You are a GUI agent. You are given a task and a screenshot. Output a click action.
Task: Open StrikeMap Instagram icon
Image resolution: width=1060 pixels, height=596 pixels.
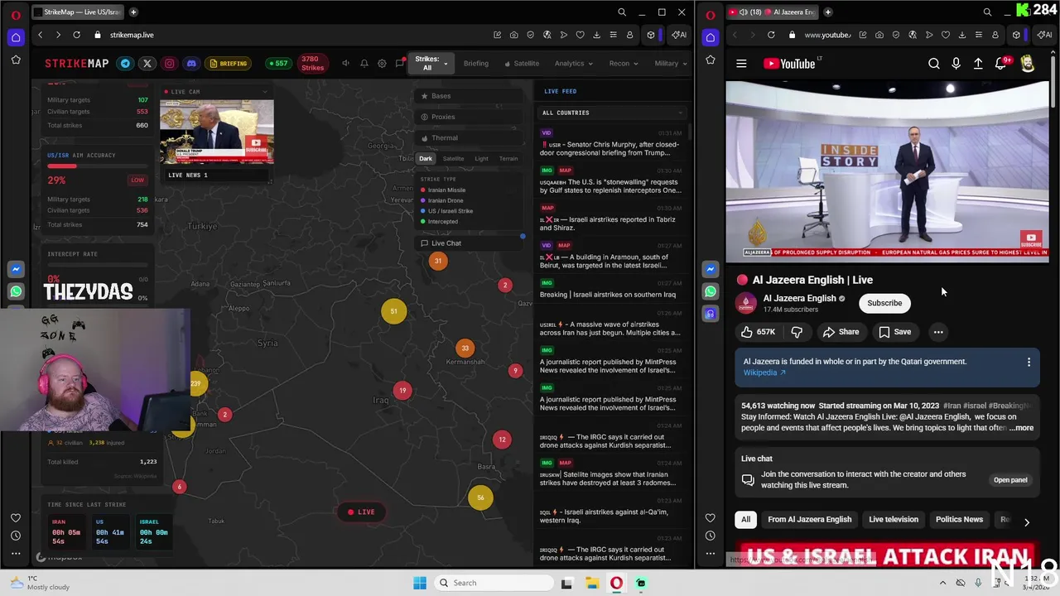coord(169,64)
